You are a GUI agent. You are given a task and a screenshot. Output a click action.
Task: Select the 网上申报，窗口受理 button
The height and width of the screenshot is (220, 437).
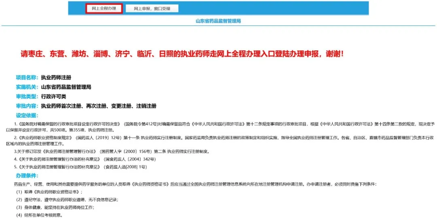pyautogui.click(x=152, y=8)
